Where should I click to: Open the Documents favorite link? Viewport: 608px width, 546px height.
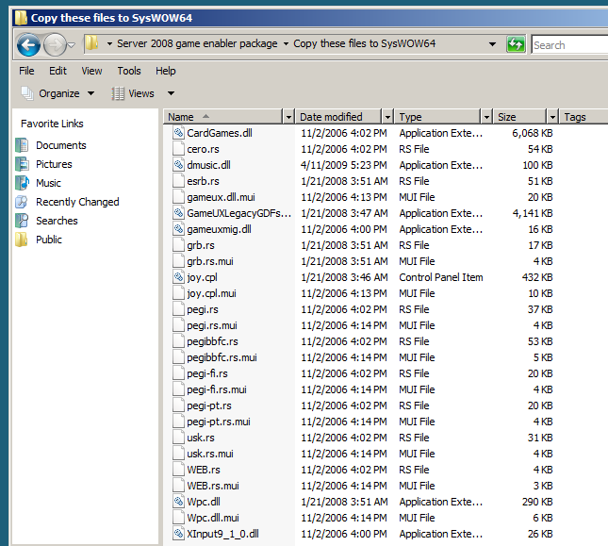coord(60,145)
